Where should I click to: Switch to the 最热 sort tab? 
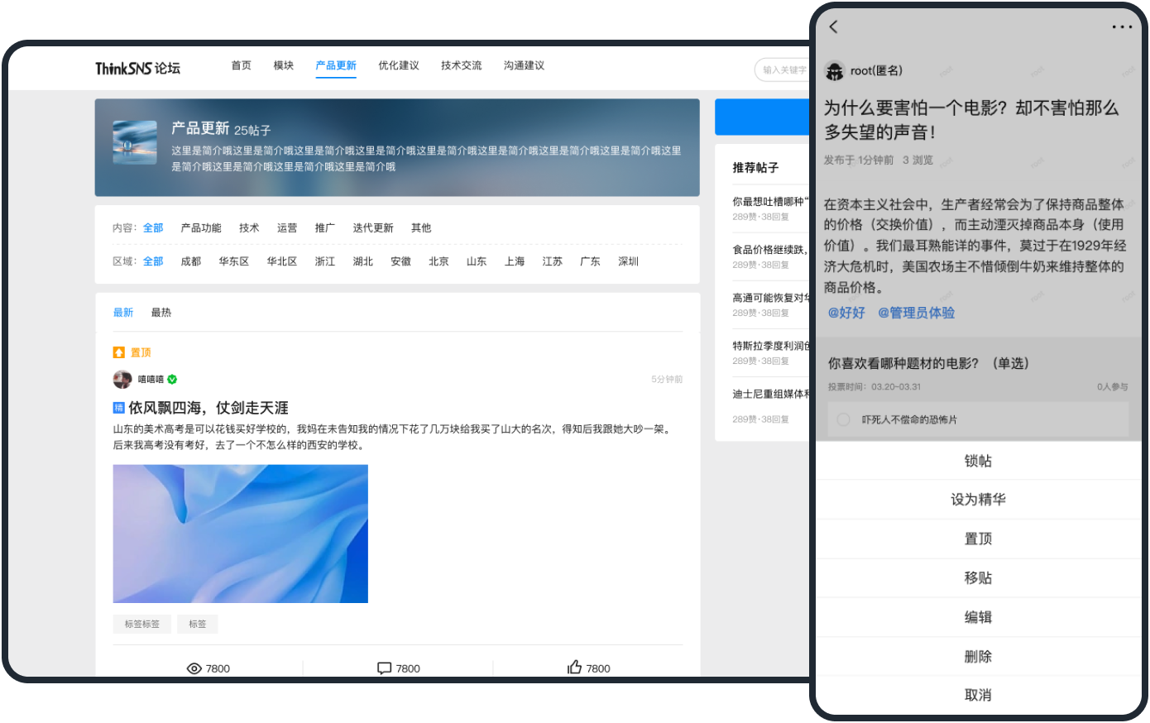coord(161,313)
